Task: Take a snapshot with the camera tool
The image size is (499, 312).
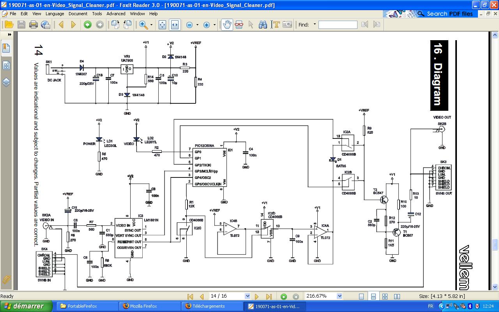Action: pyautogui.click(x=287, y=25)
